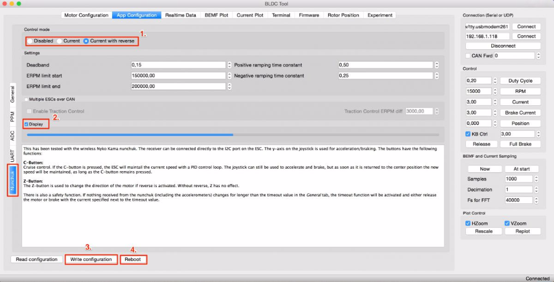Open the Firmware tab
Viewport: 554px width, 282px height.
tap(309, 15)
